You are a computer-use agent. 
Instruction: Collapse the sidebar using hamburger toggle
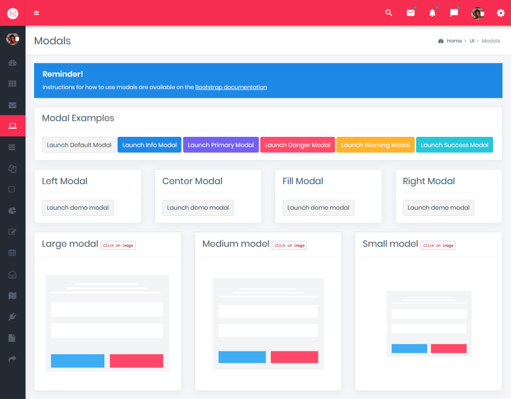coord(36,13)
